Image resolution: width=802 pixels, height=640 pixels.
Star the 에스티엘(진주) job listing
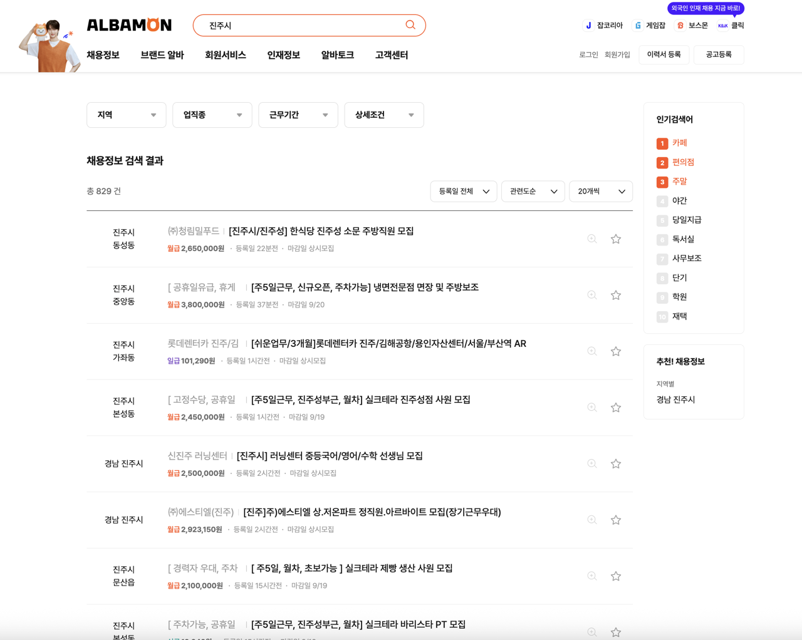pos(615,520)
